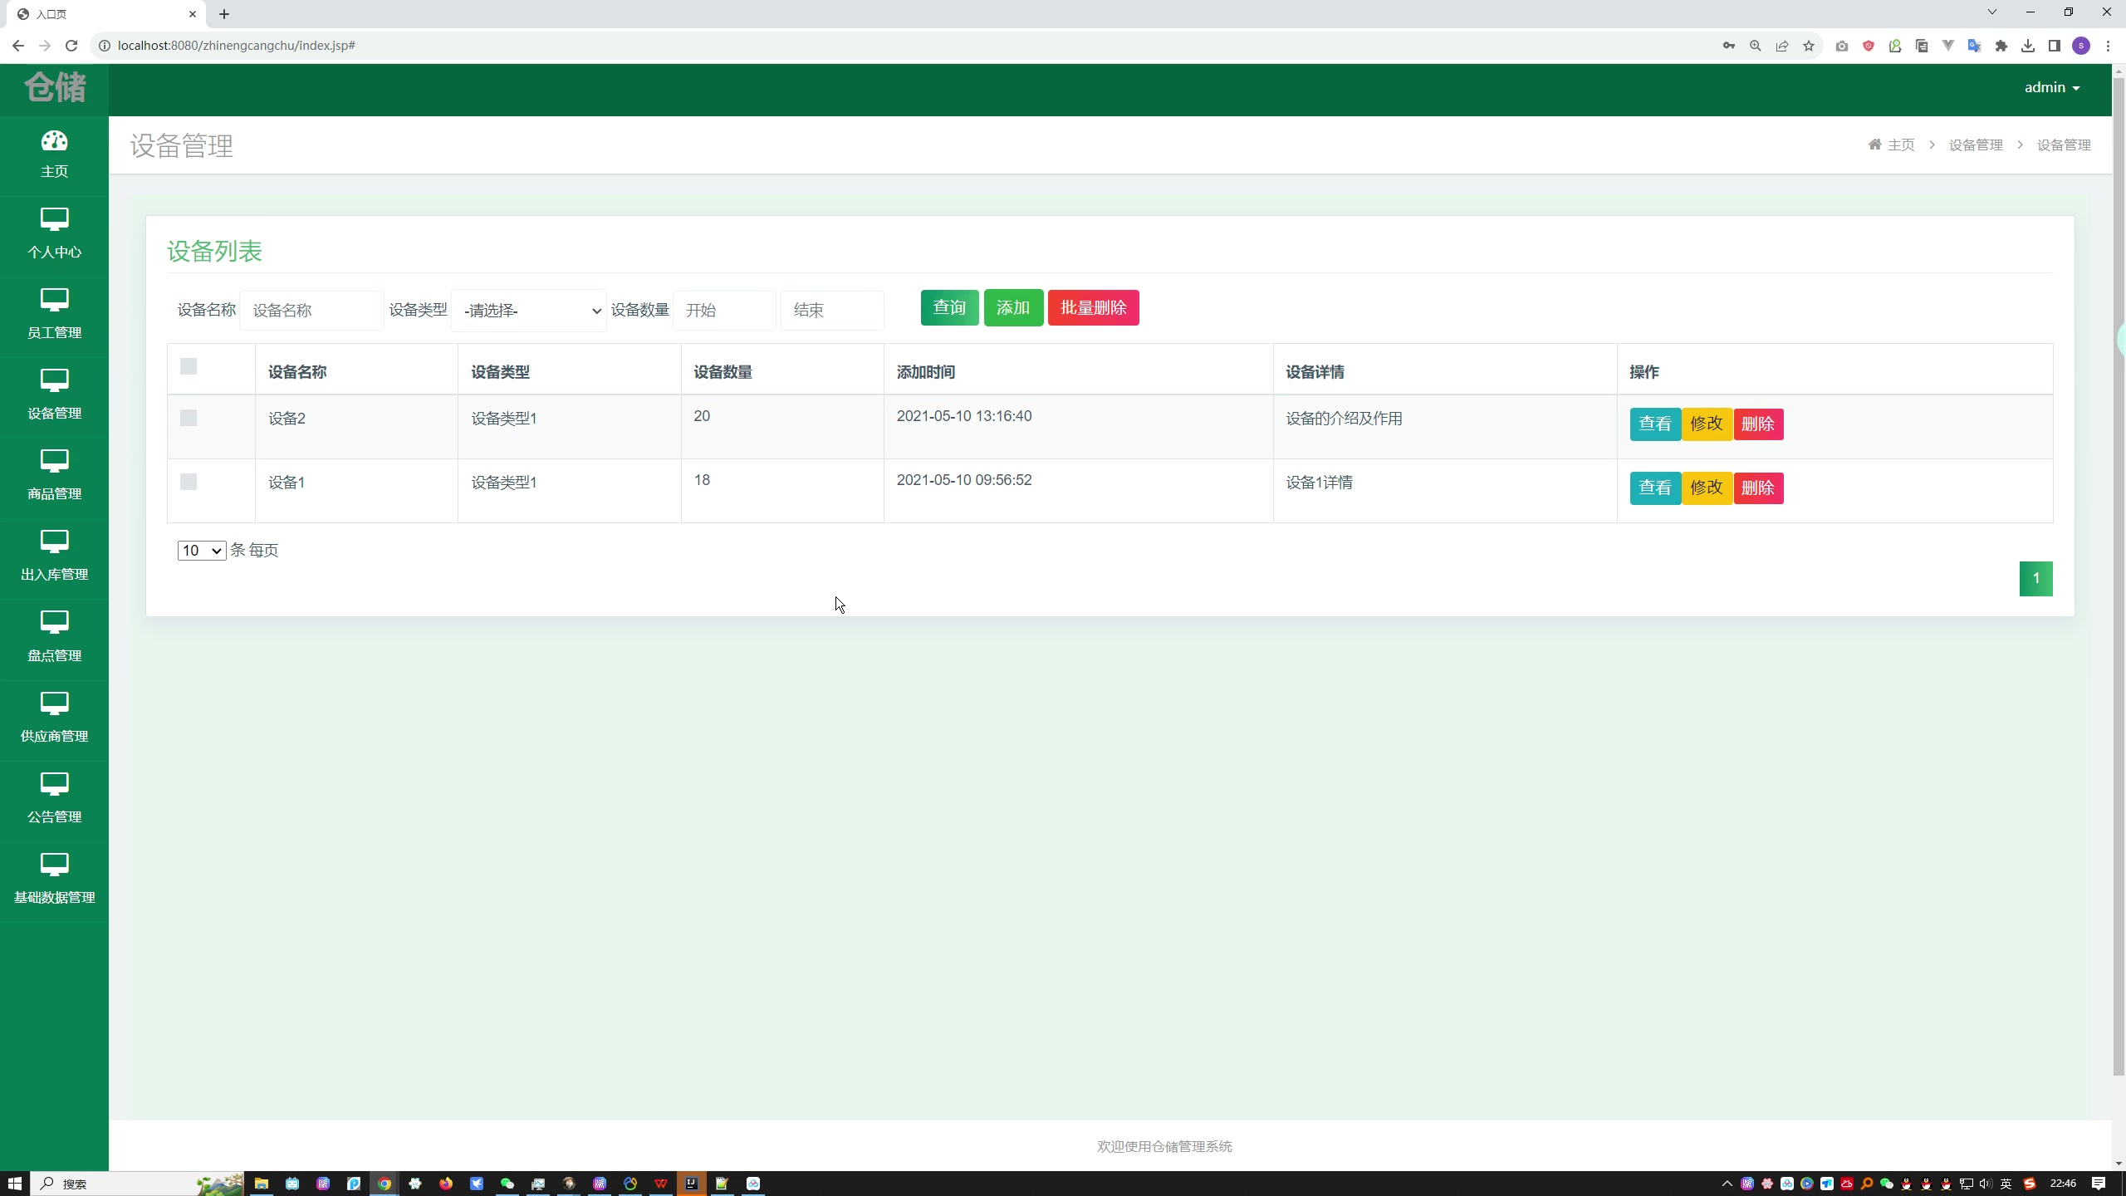Viewport: 2126px width, 1196px height.
Task: Open the browser side panel icon
Action: pos(2055,46)
